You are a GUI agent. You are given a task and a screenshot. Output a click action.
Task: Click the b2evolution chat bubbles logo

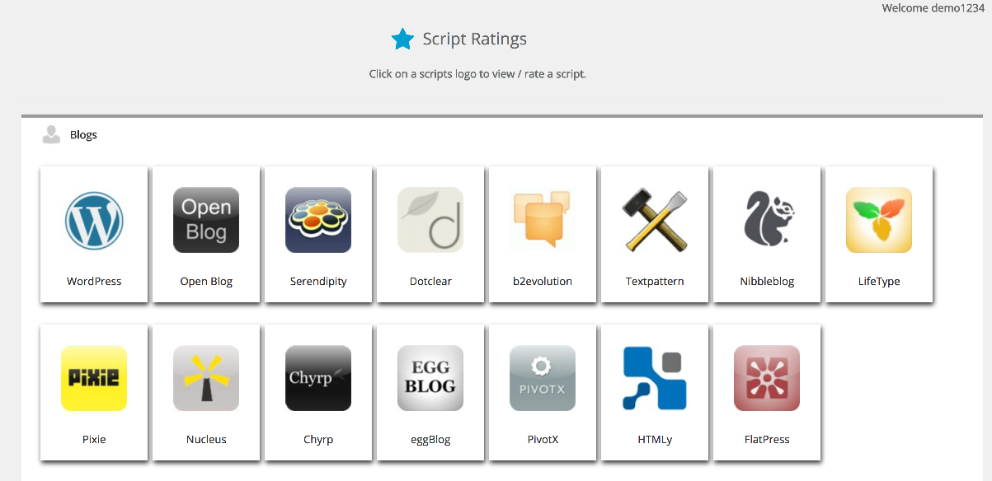(543, 220)
